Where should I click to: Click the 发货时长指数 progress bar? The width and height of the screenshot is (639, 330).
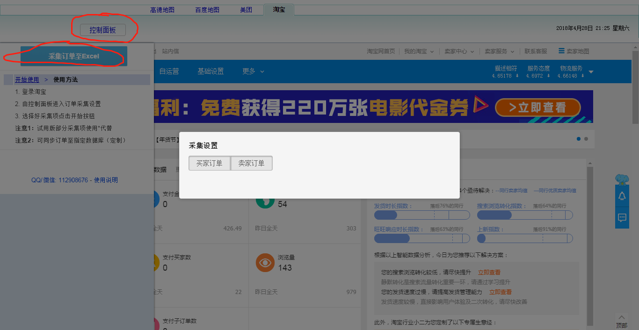pyautogui.click(x=422, y=215)
